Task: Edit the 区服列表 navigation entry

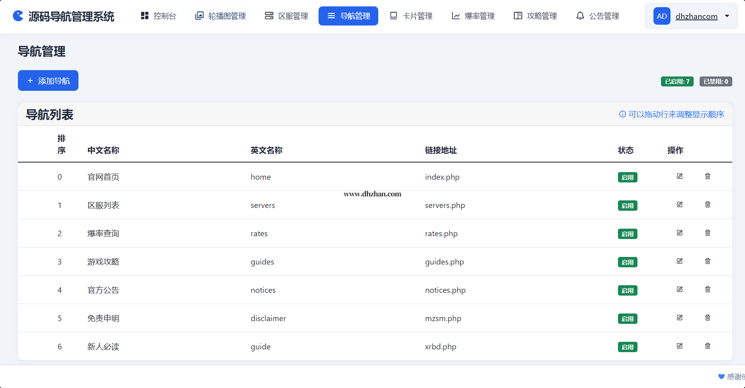Action: pos(679,204)
